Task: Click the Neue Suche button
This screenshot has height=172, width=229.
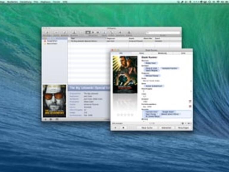Action: 147,128
